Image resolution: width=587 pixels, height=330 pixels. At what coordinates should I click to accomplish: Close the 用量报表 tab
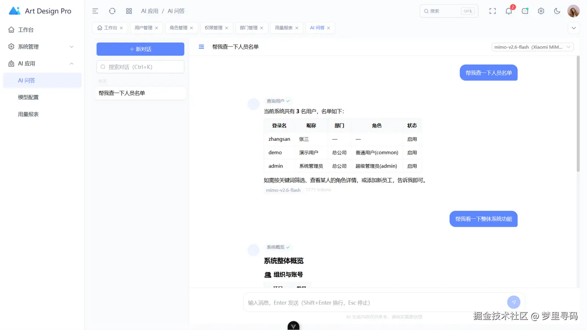(297, 28)
